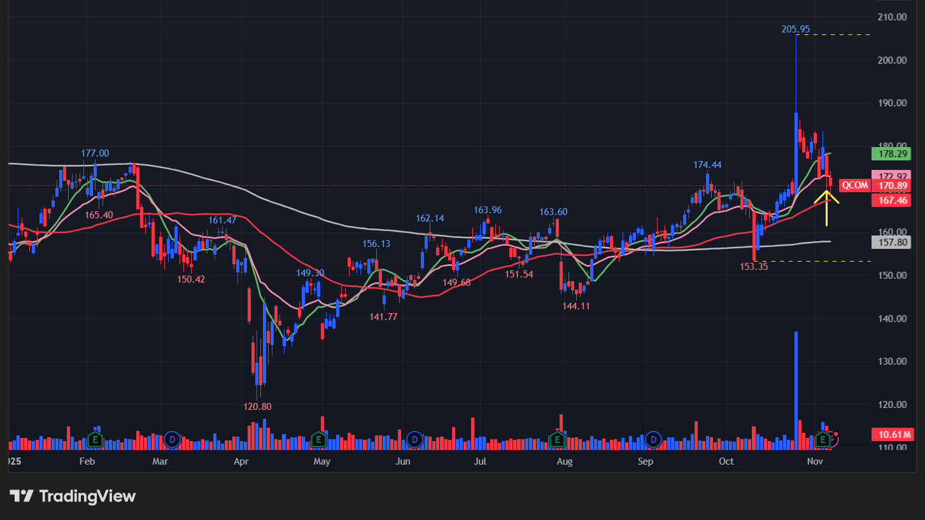This screenshot has height=520, width=925.
Task: Click the 120.80 low price label
Action: [258, 406]
